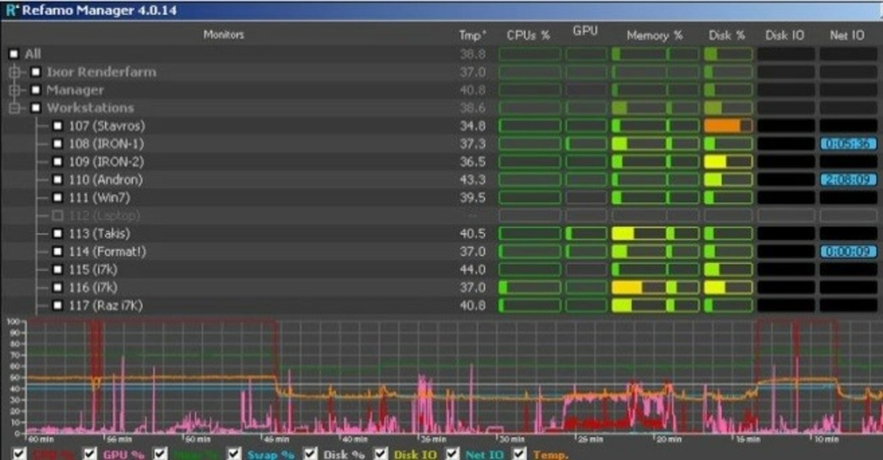Toggle the All monitors checkbox
Viewport: 883px width, 460px height.
point(14,54)
